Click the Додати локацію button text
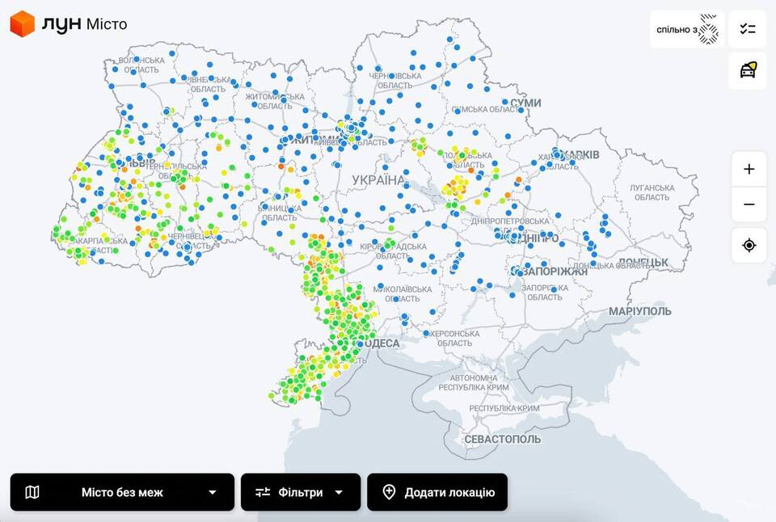Viewport: 776px width, 522px height. tap(449, 492)
